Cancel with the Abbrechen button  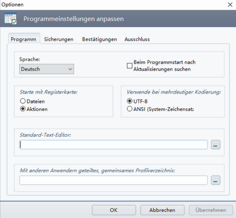click(162, 210)
